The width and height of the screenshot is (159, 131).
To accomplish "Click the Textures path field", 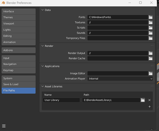I will 118,23.
